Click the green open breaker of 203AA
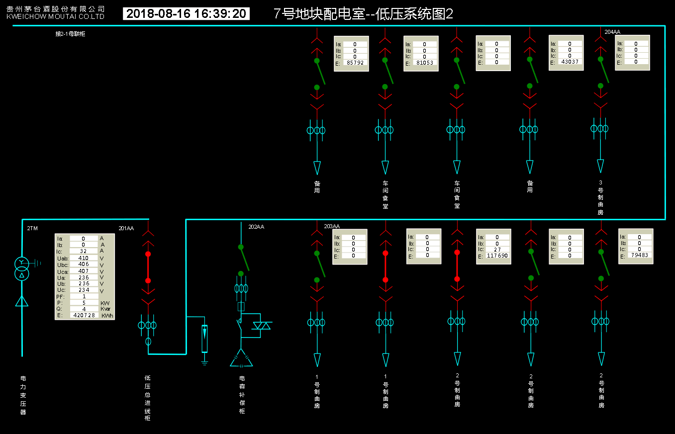 pos(320,266)
